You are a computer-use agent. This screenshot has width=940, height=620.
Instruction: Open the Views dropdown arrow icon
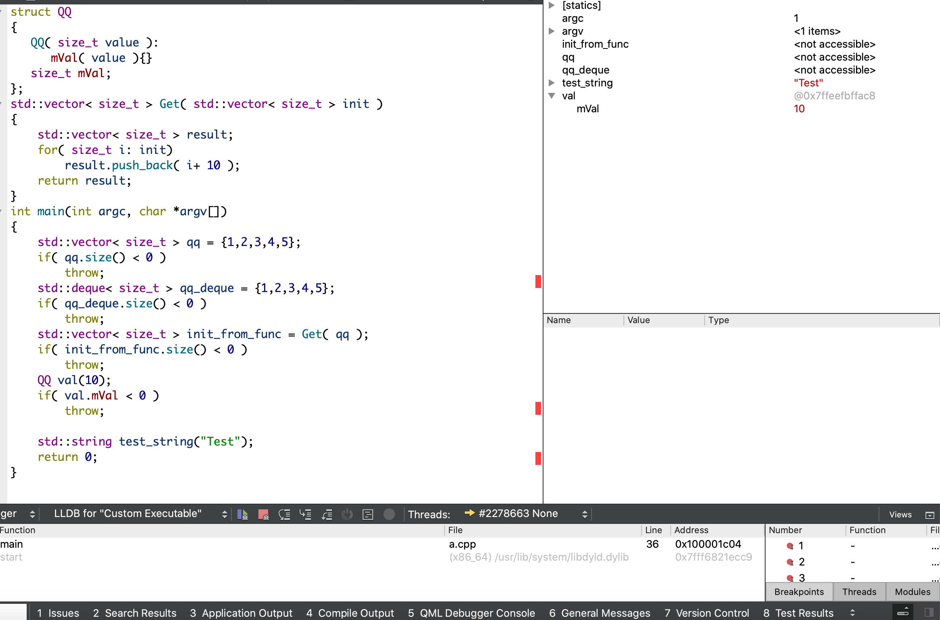tap(930, 515)
